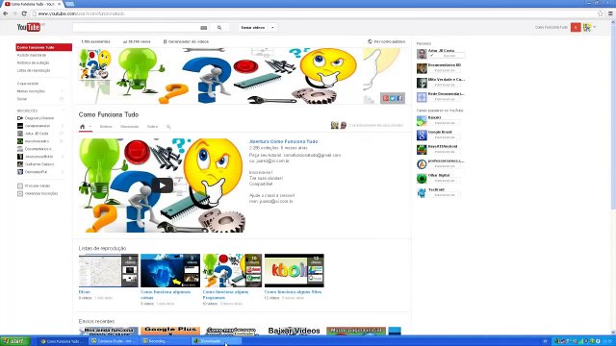Switch to the Sobre channel tab
Screen dimensions: 616x346
(152, 127)
